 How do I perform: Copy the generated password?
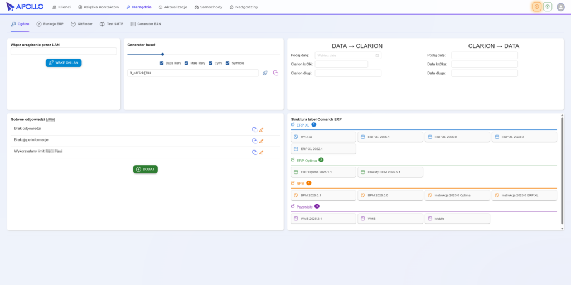point(275,73)
